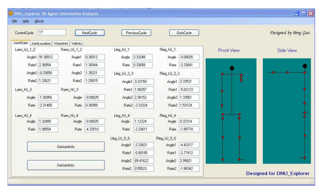The width and height of the screenshot is (321, 192).
Task: Click Lleg_UJ_2_3 Angle1 field showing 3.22159
Action: pos(144,82)
